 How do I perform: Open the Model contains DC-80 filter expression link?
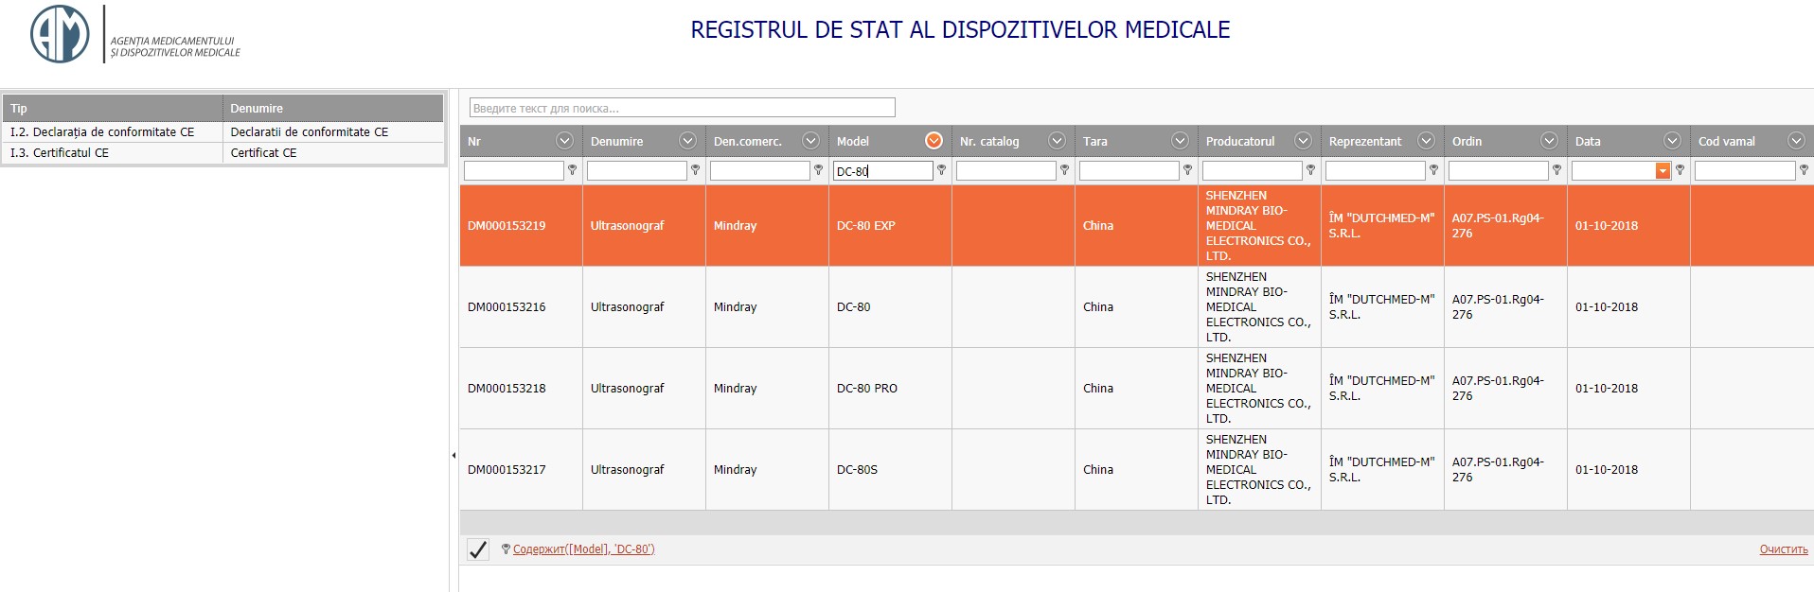(x=583, y=549)
